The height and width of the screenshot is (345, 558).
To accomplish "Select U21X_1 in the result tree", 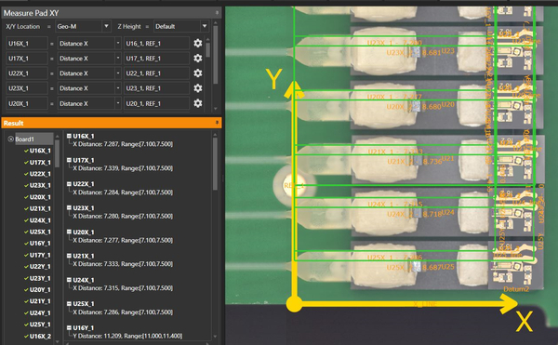I will pyautogui.click(x=40, y=208).
